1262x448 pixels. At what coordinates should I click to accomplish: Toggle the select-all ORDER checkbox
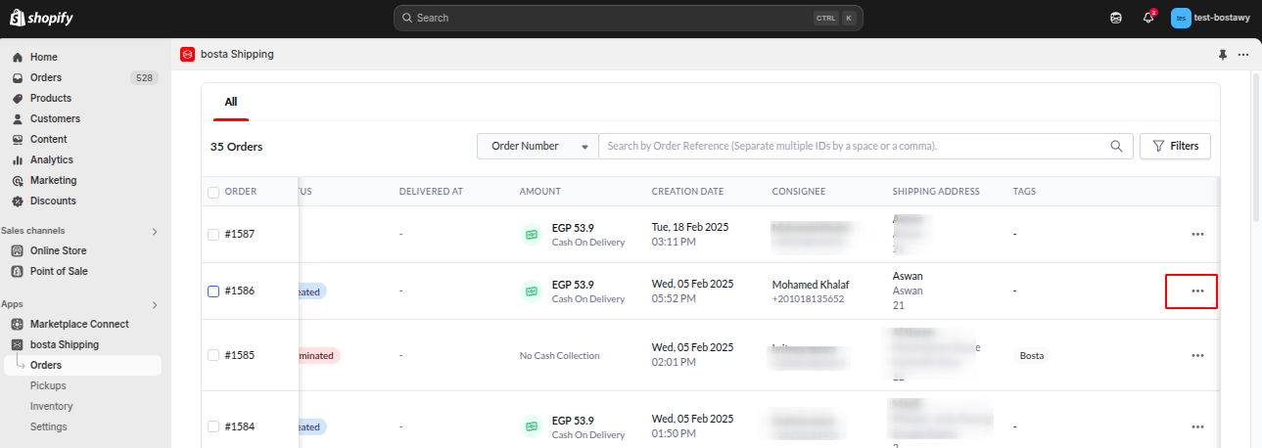click(213, 192)
